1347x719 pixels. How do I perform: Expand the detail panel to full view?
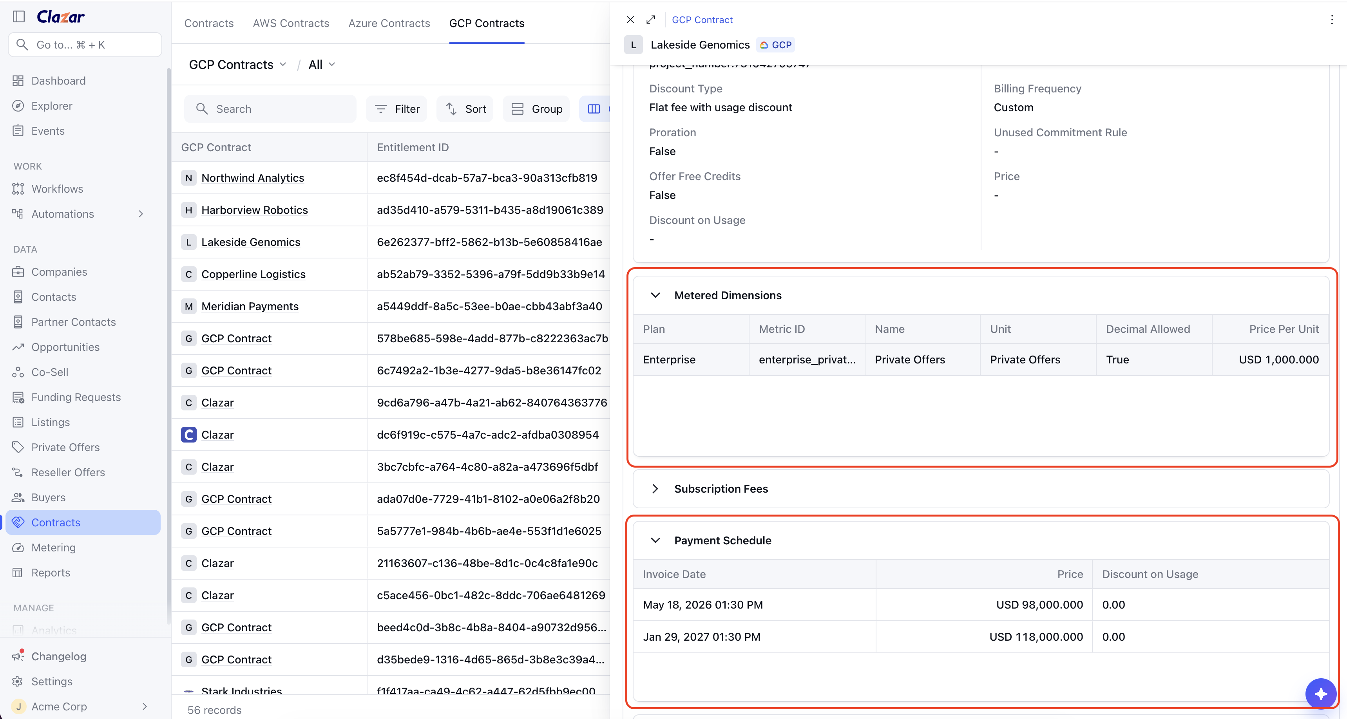click(650, 20)
